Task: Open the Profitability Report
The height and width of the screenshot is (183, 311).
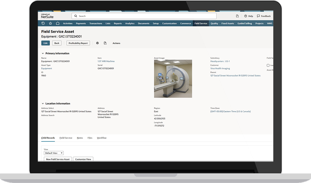Action: click(78, 43)
